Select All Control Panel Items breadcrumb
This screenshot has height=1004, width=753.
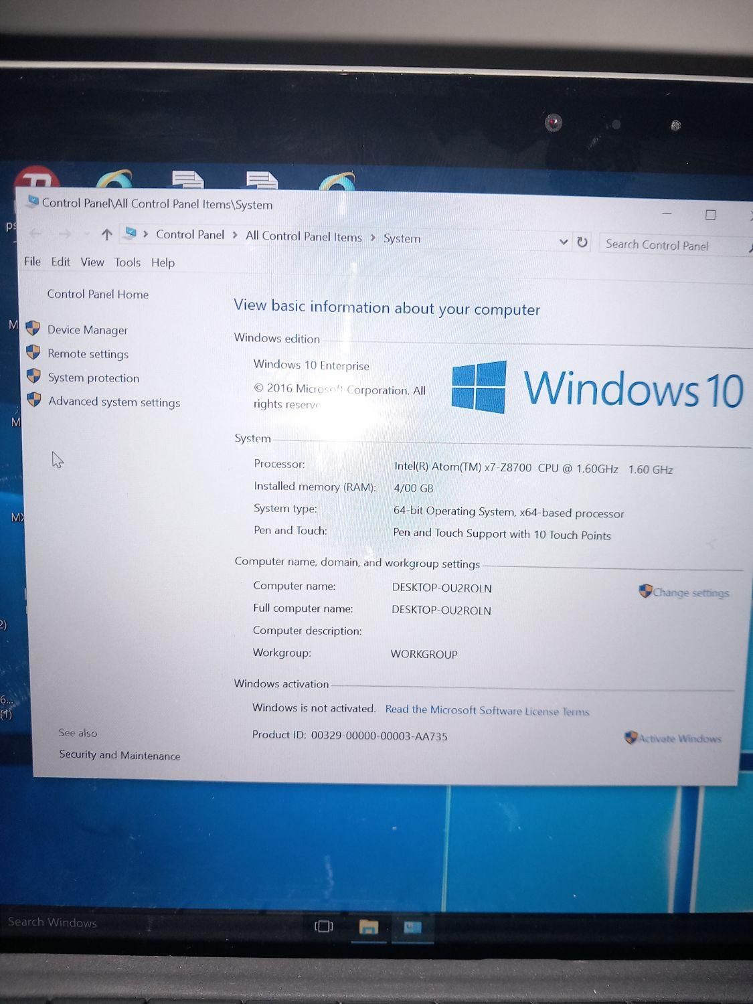303,236
